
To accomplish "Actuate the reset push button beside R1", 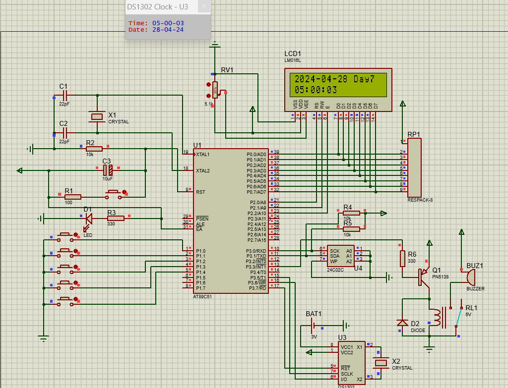I will (113, 194).
